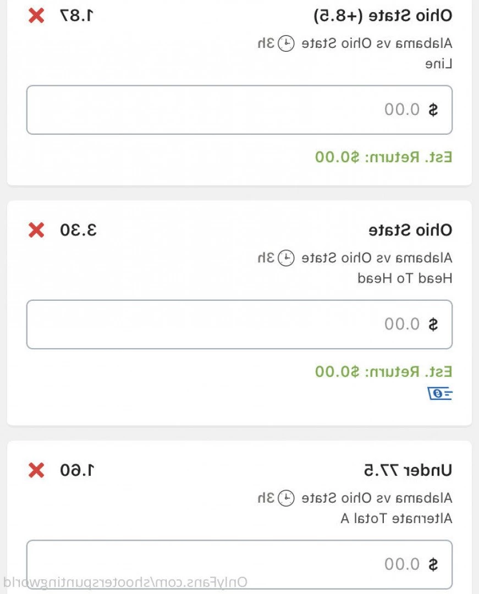The height and width of the screenshot is (594, 479).
Task: Click the Head To Head market label
Action: tap(405, 278)
